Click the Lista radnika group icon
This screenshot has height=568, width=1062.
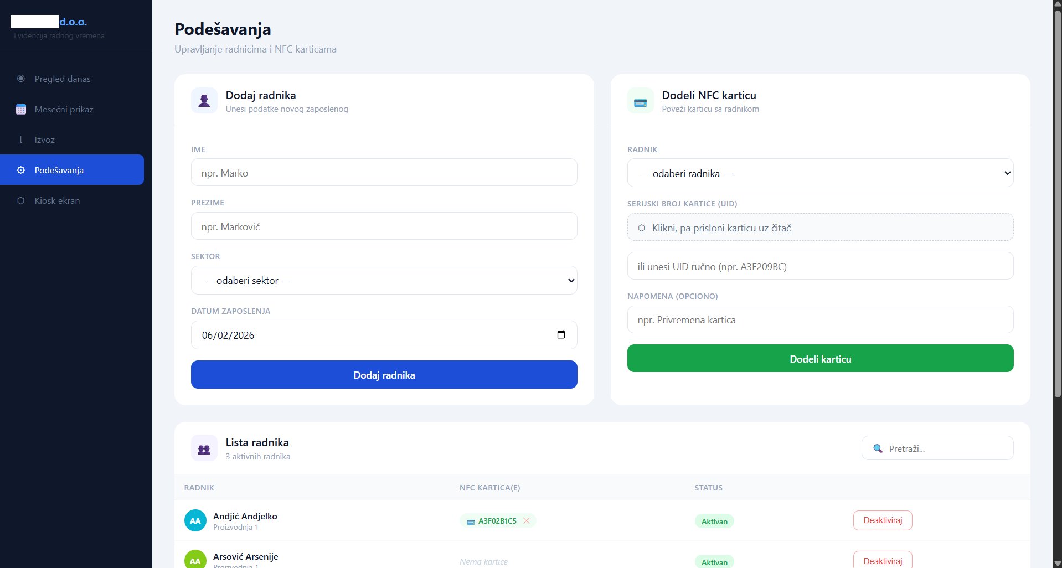pos(204,448)
